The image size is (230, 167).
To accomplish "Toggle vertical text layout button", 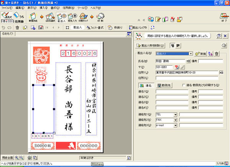I will [172, 45].
